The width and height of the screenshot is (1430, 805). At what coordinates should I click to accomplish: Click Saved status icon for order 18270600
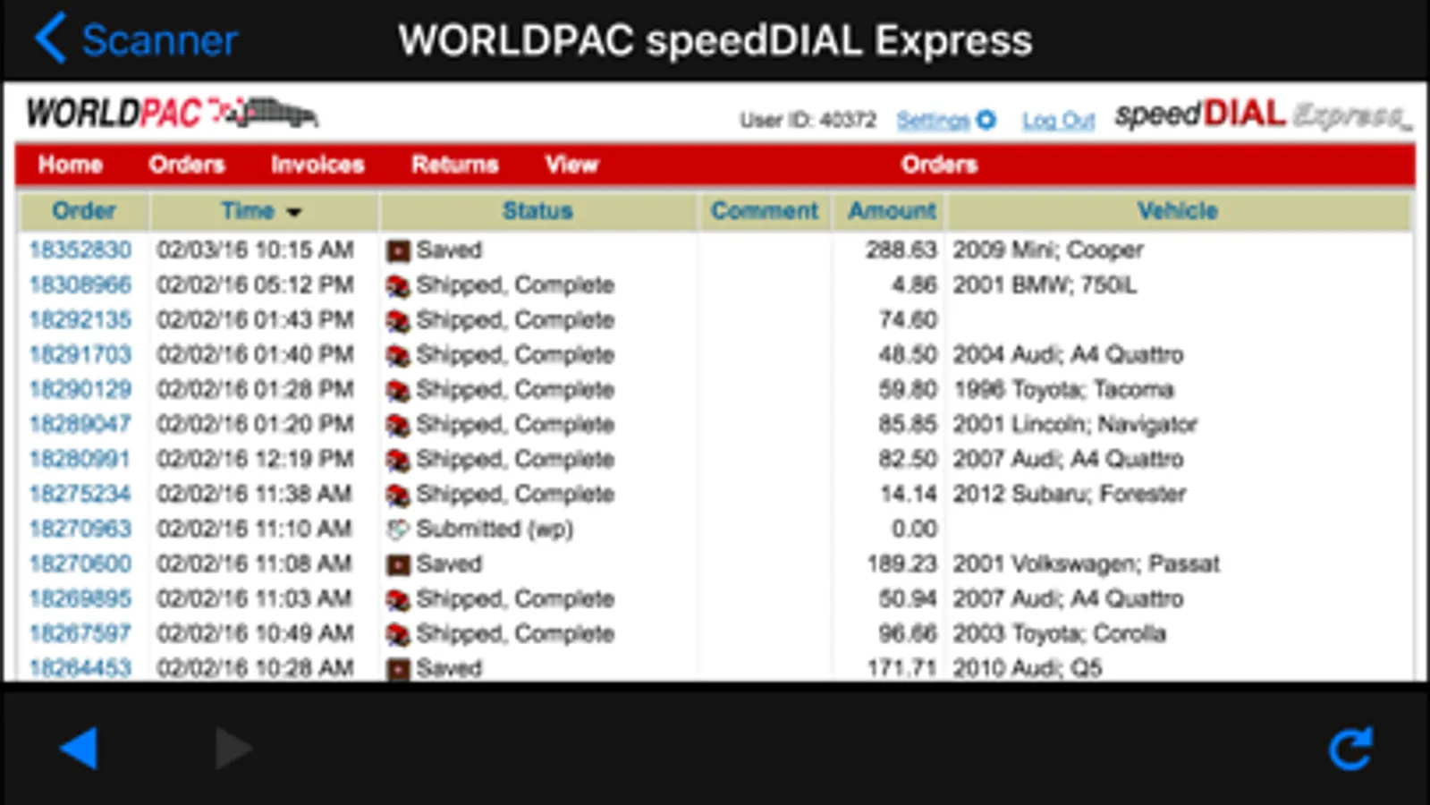pos(398,565)
